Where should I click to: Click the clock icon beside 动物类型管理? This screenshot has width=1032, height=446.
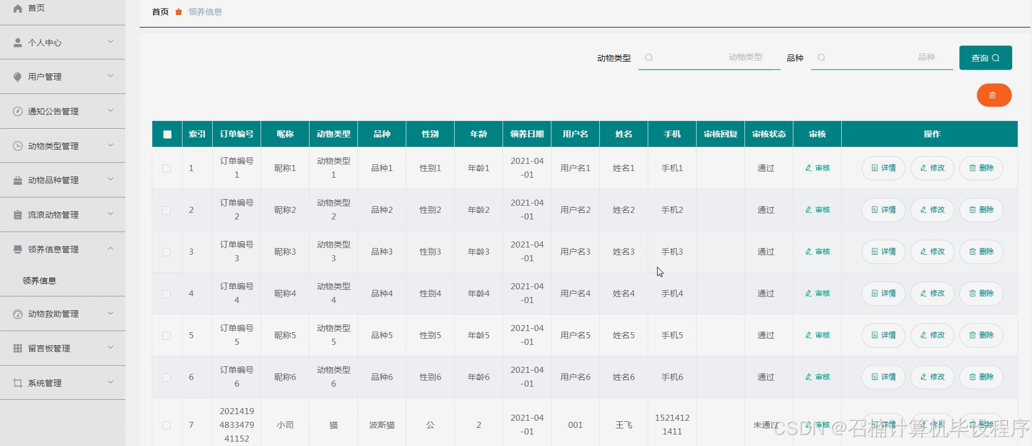point(18,146)
